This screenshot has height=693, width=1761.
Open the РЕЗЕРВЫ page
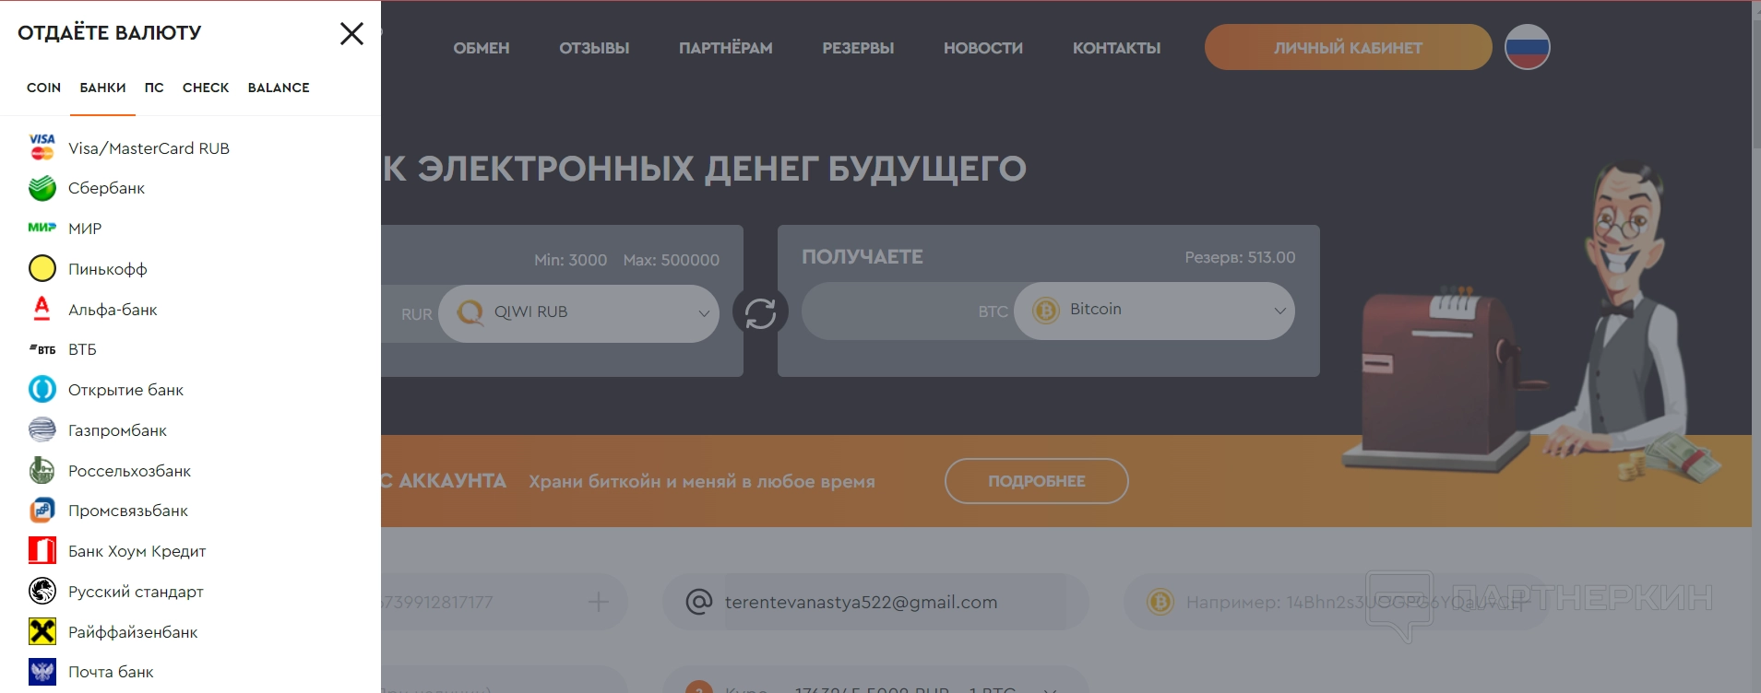pyautogui.click(x=858, y=48)
